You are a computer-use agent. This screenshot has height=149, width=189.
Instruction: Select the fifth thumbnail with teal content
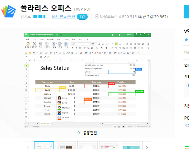(131, 145)
